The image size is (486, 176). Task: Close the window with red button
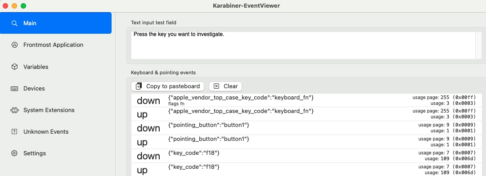point(5,6)
